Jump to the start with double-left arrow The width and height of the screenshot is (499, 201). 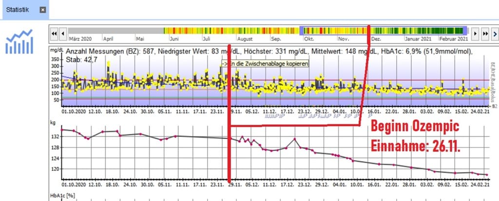pyautogui.click(x=54, y=33)
